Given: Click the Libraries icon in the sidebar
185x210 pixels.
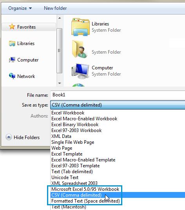Looking at the screenshot, I should (12, 43).
